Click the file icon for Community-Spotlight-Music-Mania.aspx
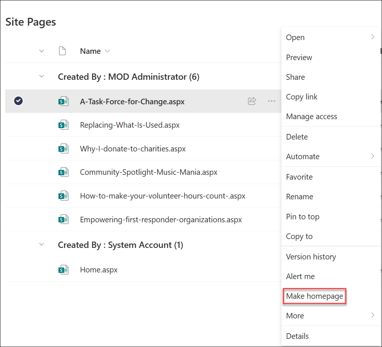This screenshot has height=347, width=382. 63,172
